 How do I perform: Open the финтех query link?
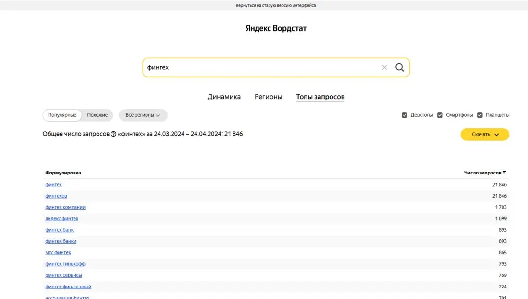(x=53, y=185)
